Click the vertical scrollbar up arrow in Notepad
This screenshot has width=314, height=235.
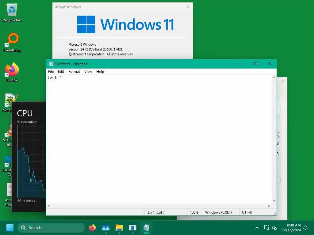click(x=274, y=77)
